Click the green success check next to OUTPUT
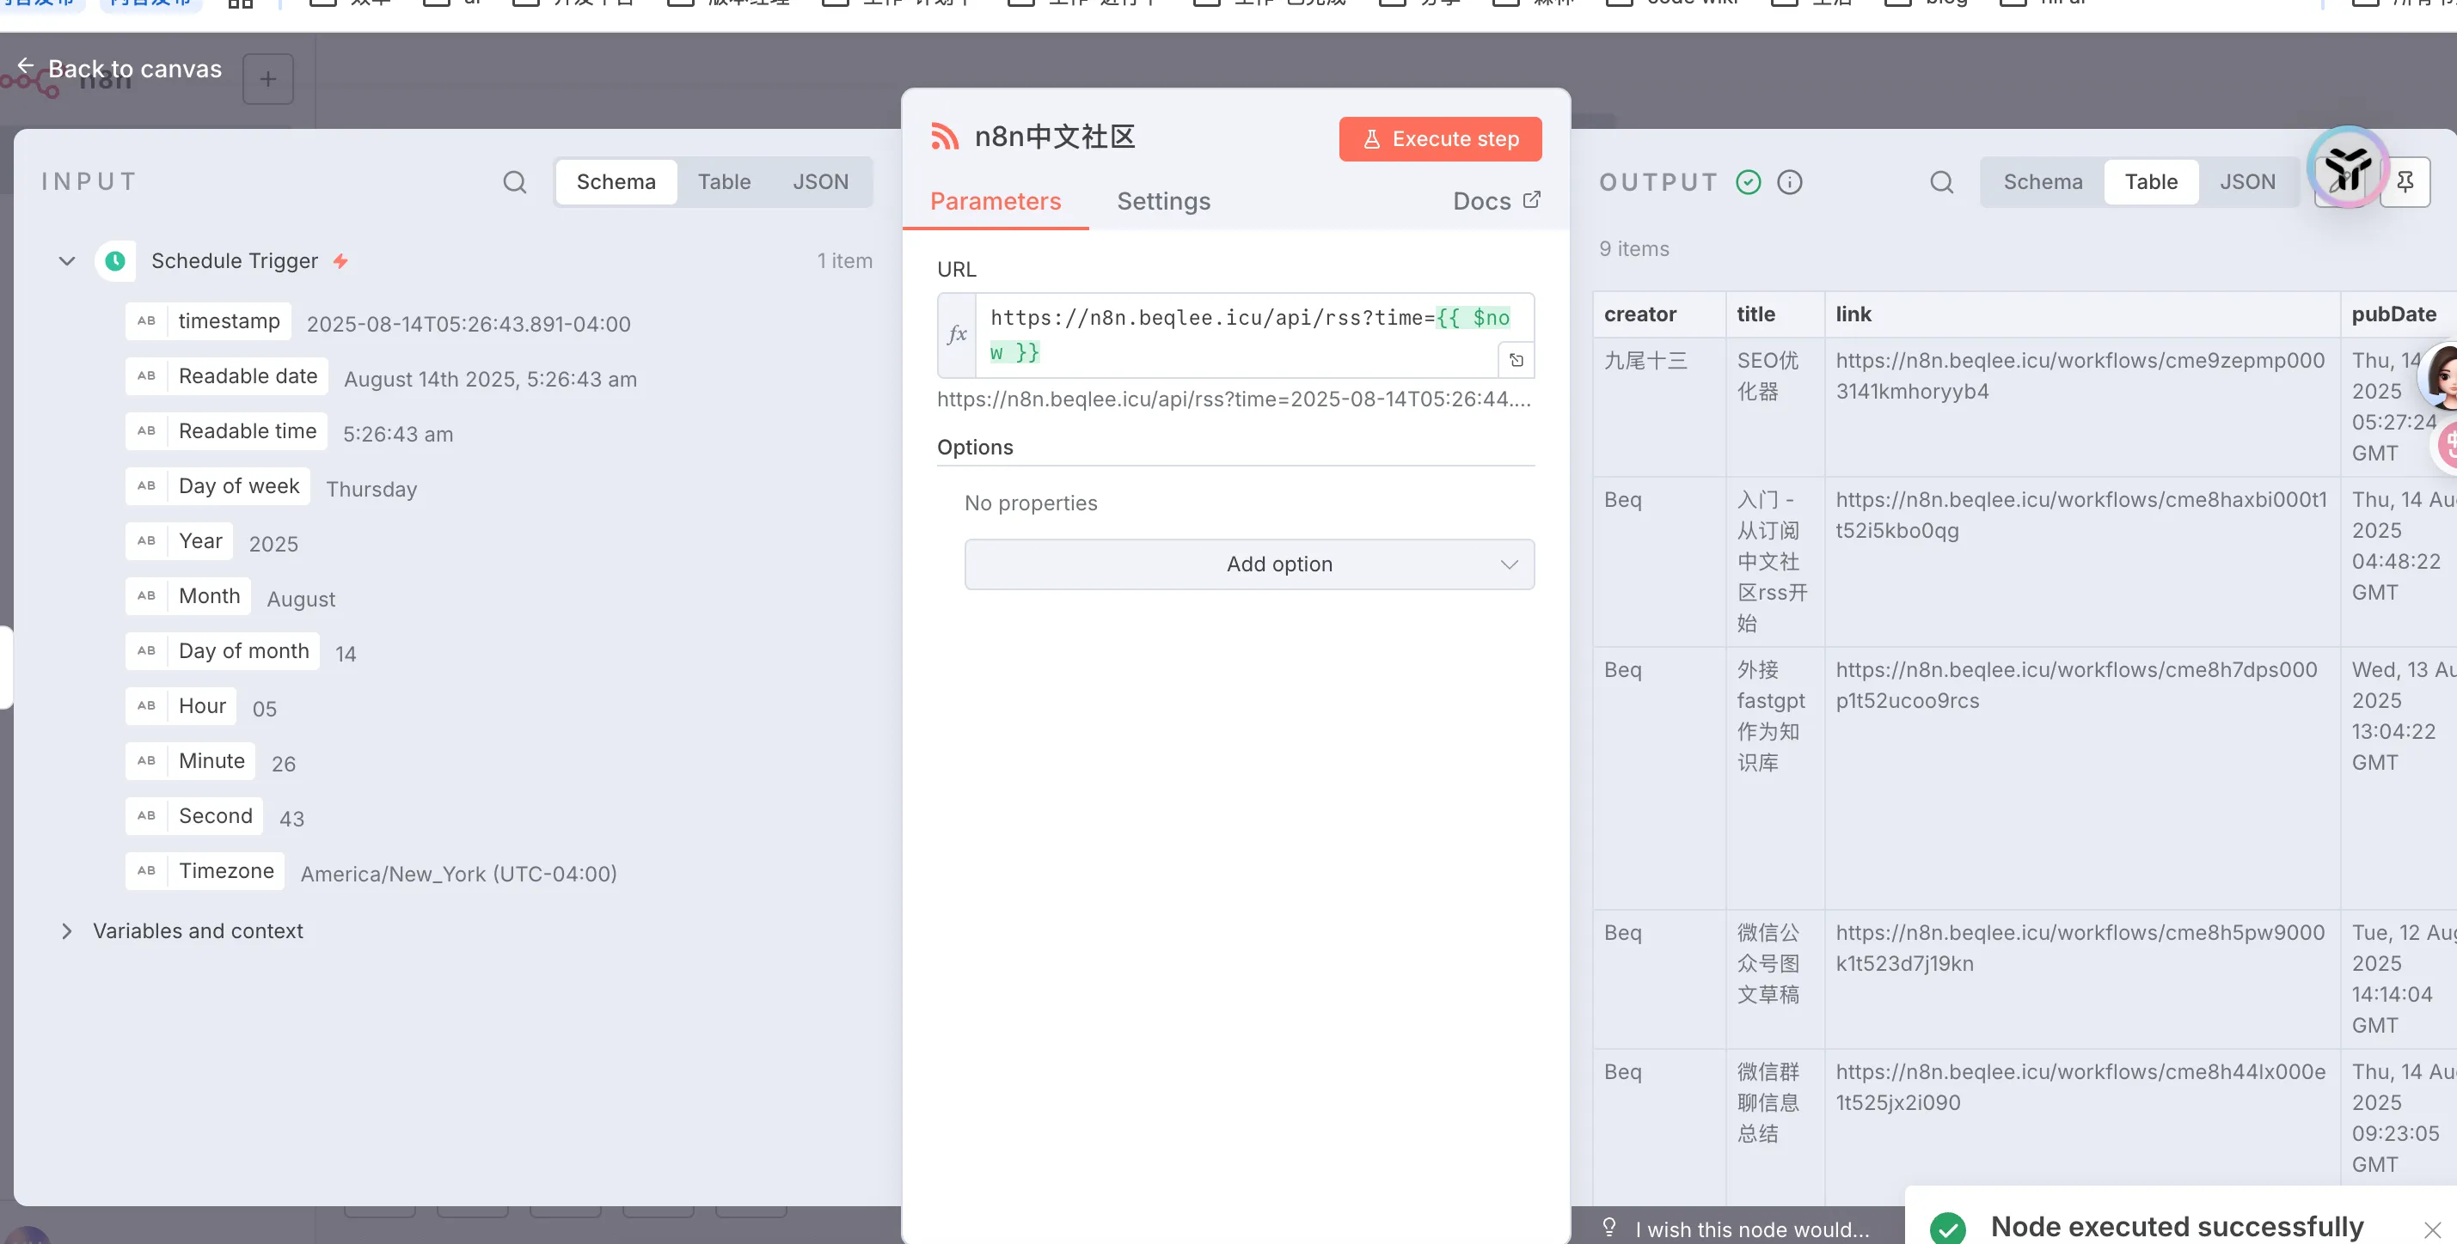 (x=1749, y=182)
